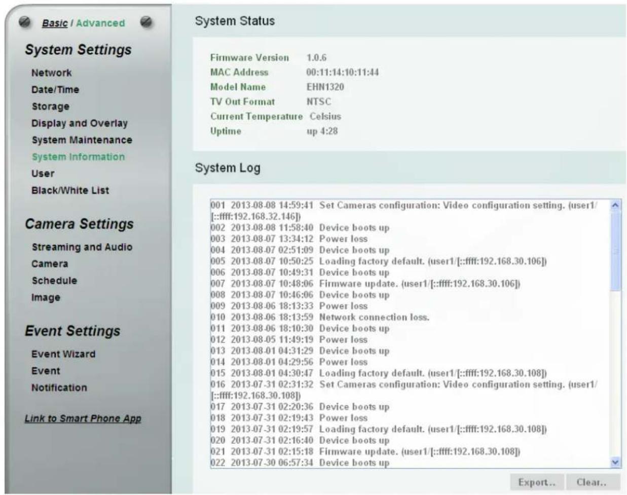The height and width of the screenshot is (495, 627).
Task: Click system log scrollbar down arrow
Action: [x=615, y=462]
